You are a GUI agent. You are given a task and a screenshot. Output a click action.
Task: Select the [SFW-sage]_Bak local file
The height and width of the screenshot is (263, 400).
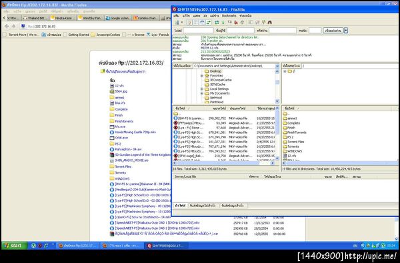224,156
